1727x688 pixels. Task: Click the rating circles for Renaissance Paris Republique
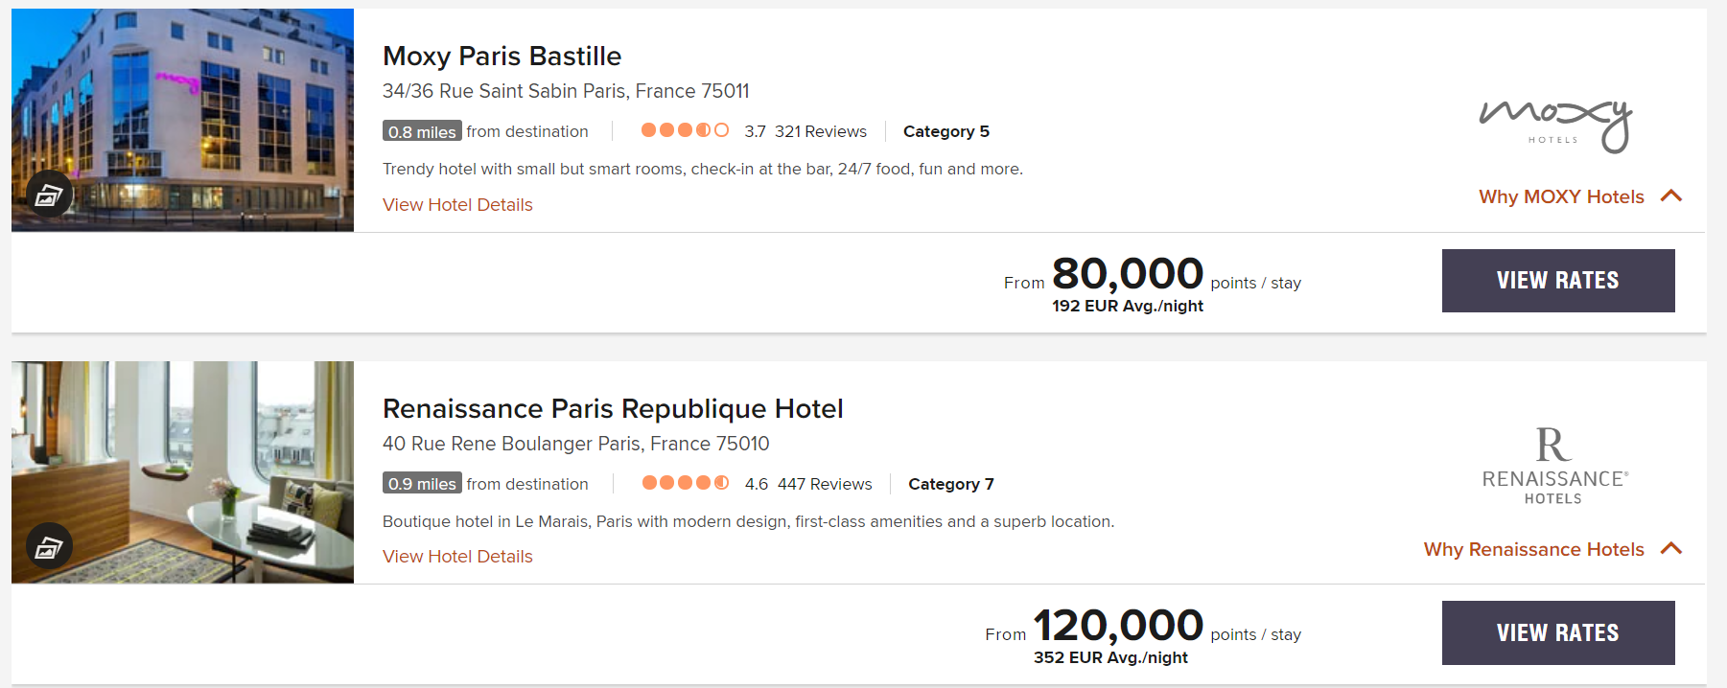click(685, 483)
